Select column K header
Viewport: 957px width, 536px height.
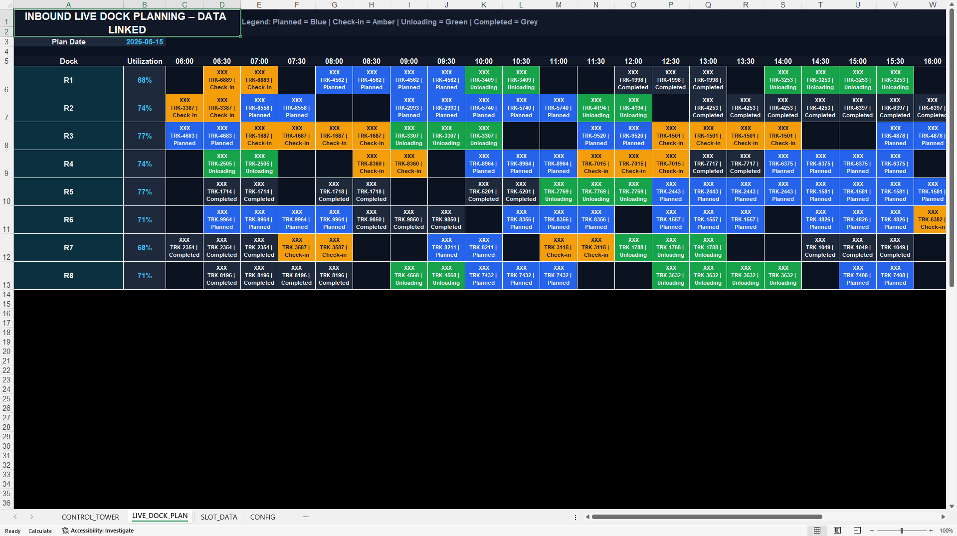484,4
